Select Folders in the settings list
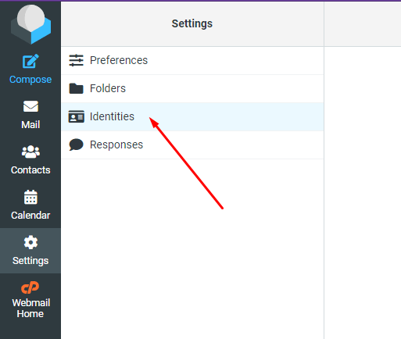 pos(192,88)
